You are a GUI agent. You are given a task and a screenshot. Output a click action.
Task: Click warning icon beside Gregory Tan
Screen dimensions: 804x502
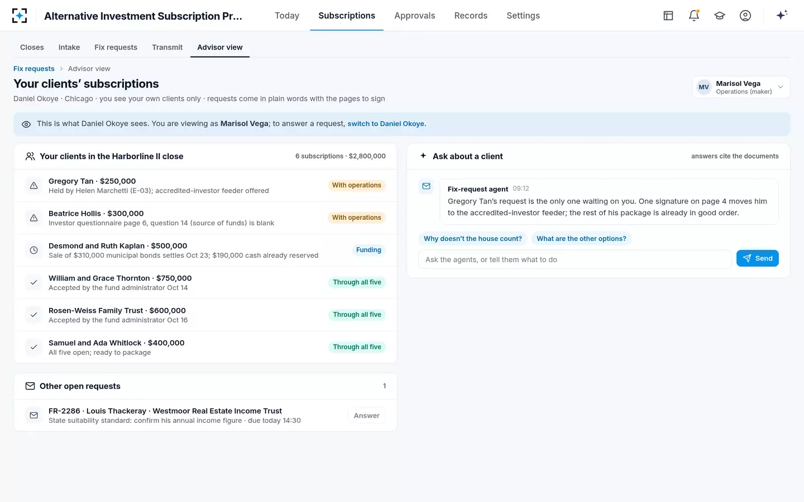(34, 186)
